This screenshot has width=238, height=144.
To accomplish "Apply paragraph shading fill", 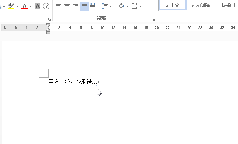I will (x=121, y=6).
